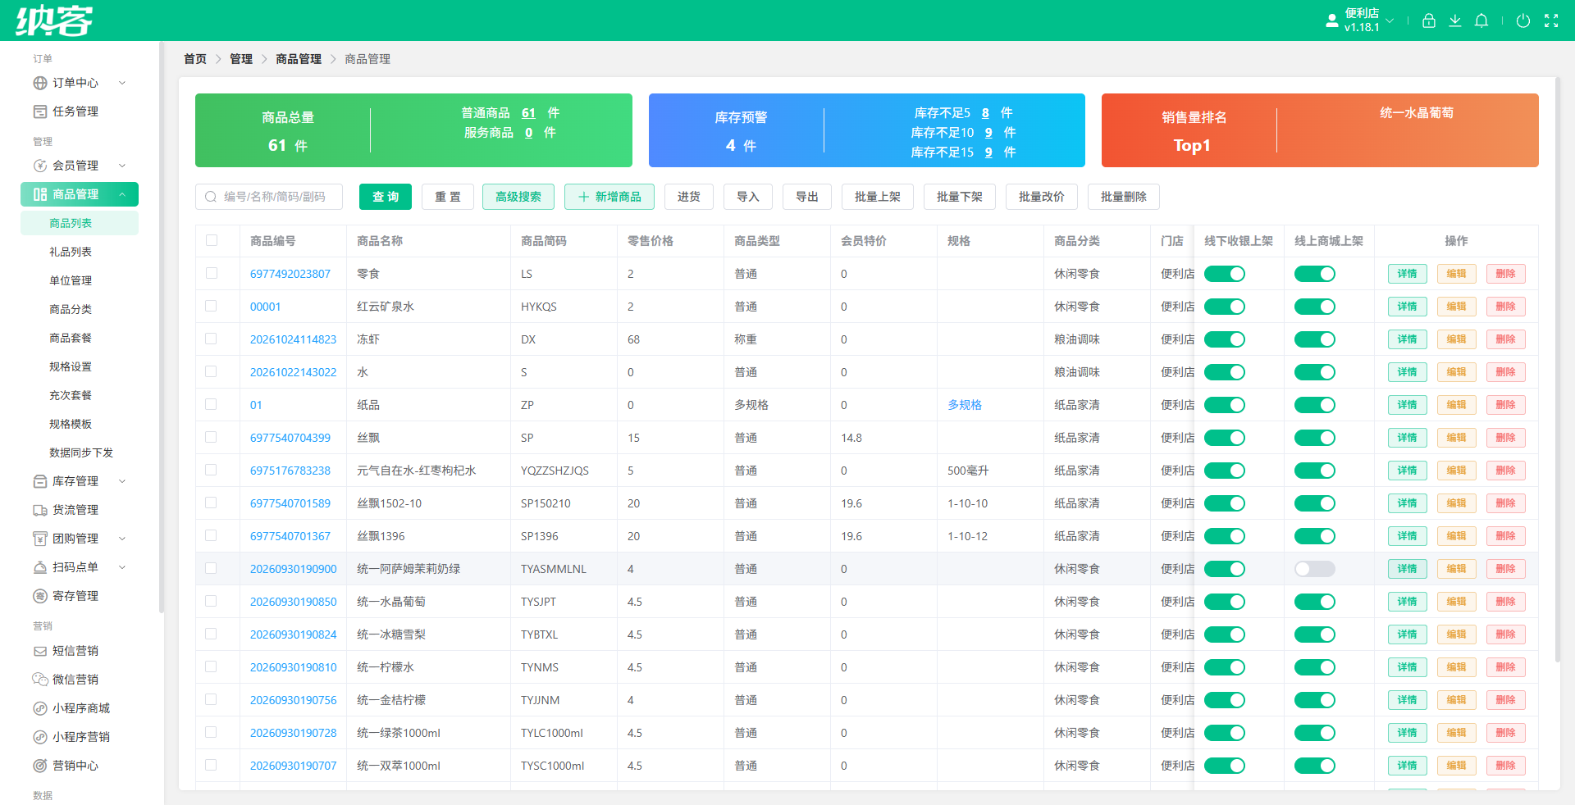Turn off 线下收银上架 switch for 冻虾
Image resolution: width=1575 pixels, height=805 pixels.
click(x=1225, y=339)
